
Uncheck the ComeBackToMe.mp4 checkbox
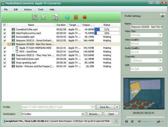(4, 30)
